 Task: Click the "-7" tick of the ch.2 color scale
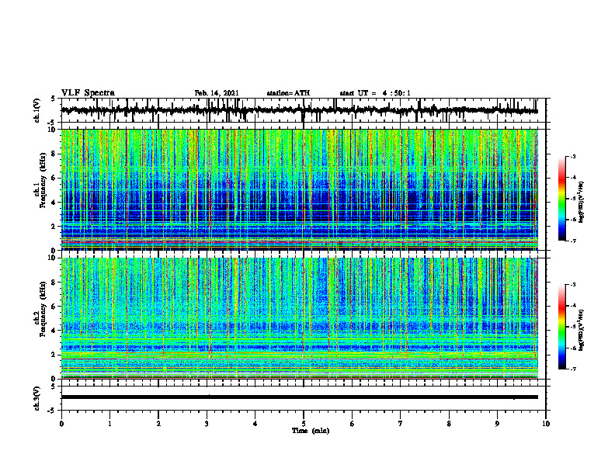tap(572, 369)
